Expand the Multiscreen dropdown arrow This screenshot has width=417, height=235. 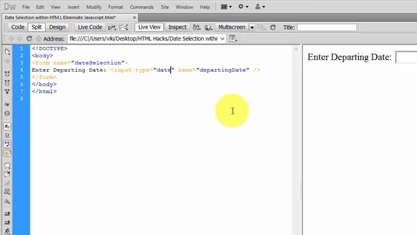(252, 27)
